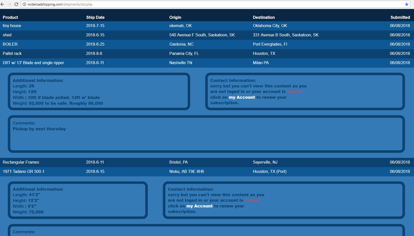414x236 pixels.
Task: Click the Tadano Weight 70,000 line
Action: pos(28,212)
